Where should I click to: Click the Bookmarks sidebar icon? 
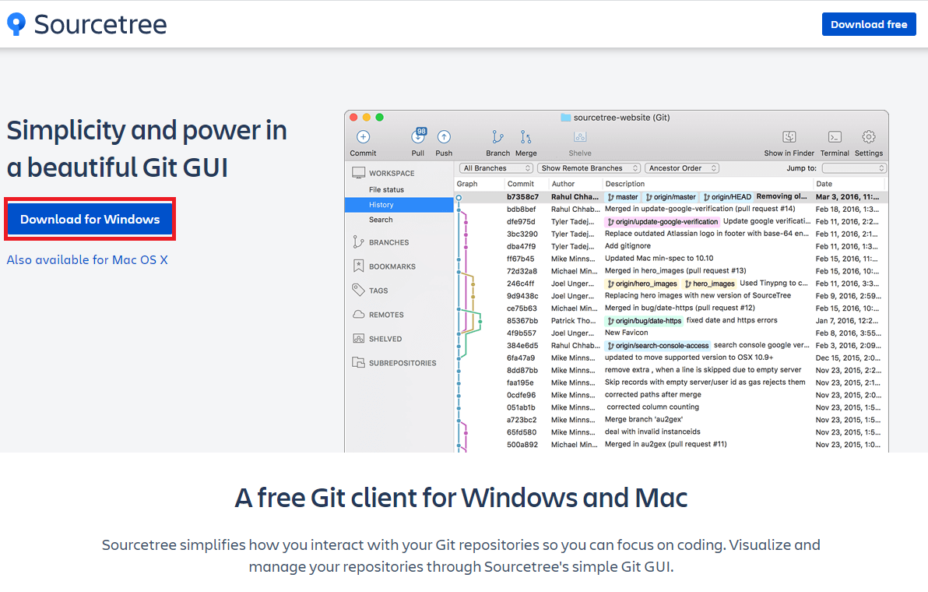[x=358, y=266]
